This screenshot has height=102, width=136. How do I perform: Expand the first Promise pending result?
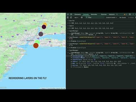point(70,41)
